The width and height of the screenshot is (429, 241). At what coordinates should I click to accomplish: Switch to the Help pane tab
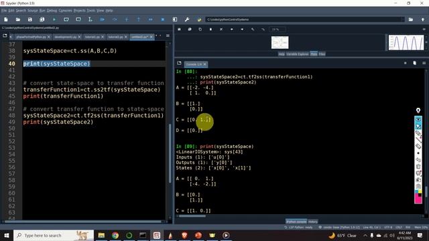[x=282, y=54]
